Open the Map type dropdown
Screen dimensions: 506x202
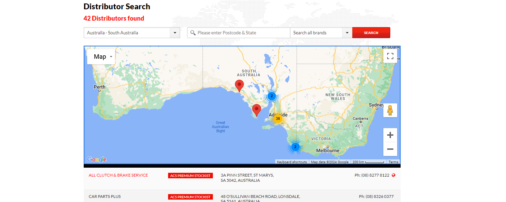click(x=101, y=57)
